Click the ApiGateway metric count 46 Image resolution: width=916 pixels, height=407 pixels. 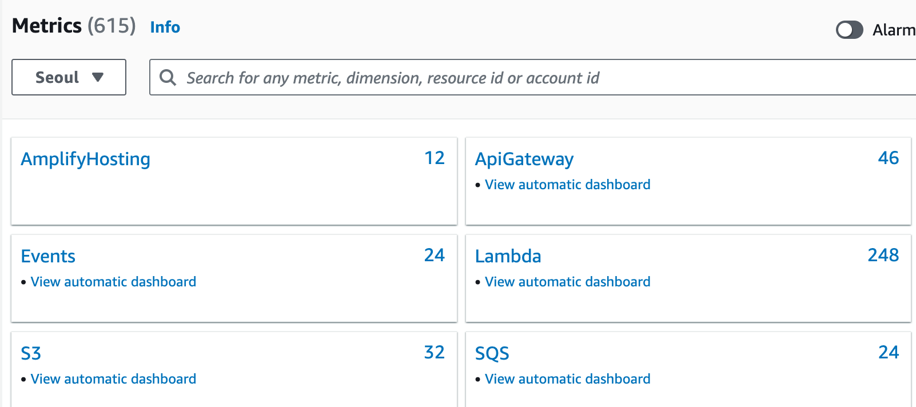(888, 158)
